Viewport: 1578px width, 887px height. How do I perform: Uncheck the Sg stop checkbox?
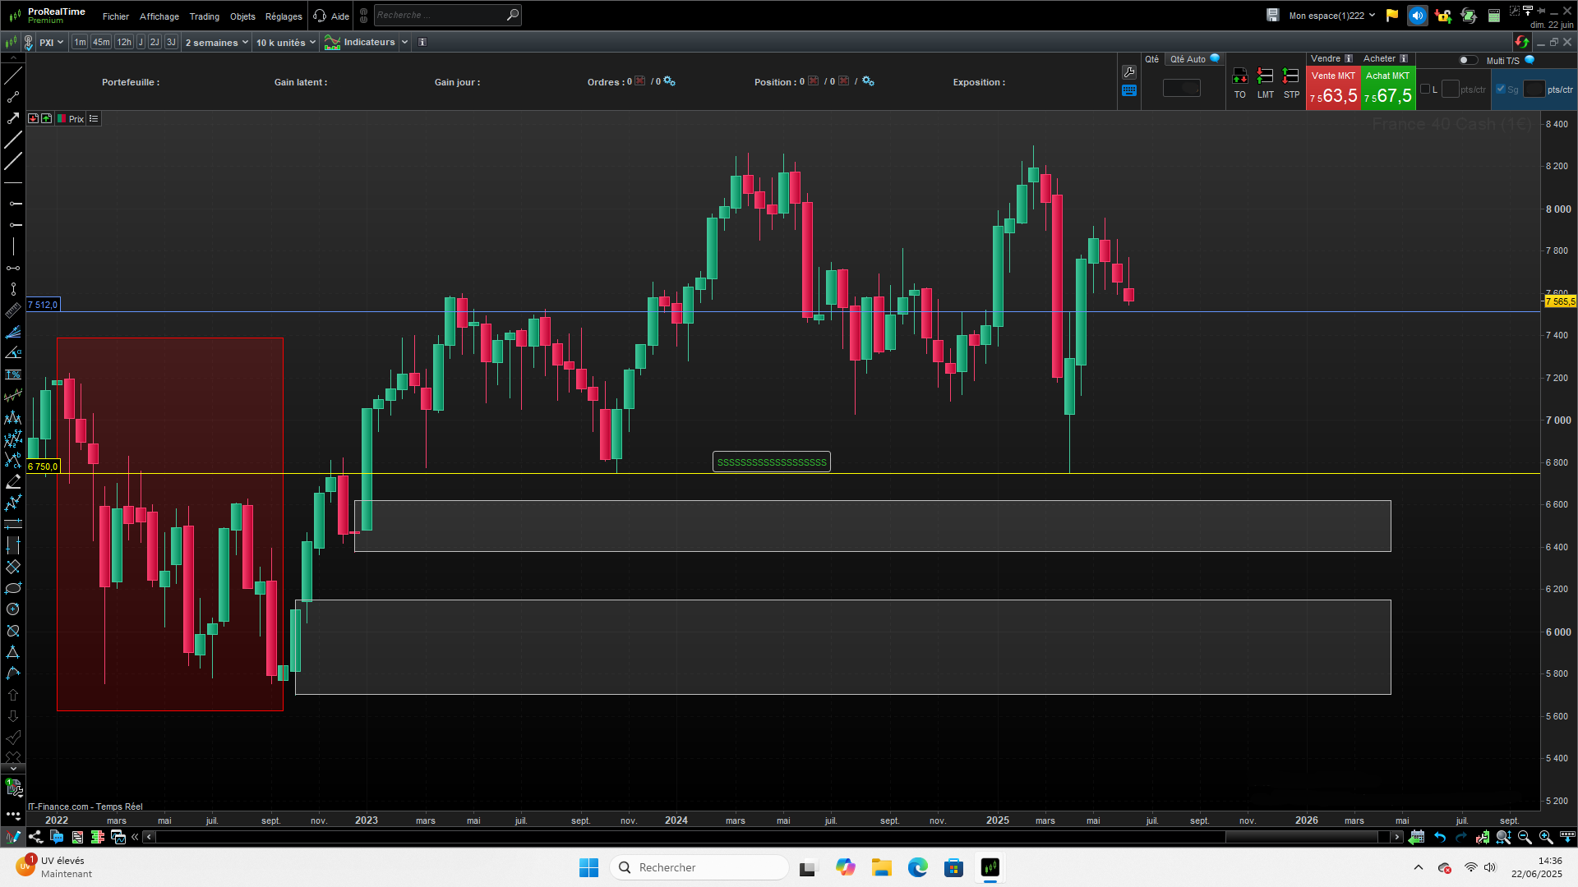click(x=1501, y=90)
